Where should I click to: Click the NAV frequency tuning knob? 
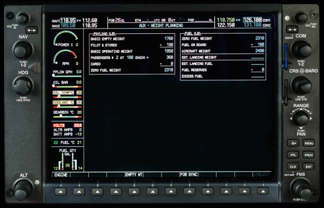pos(23,50)
